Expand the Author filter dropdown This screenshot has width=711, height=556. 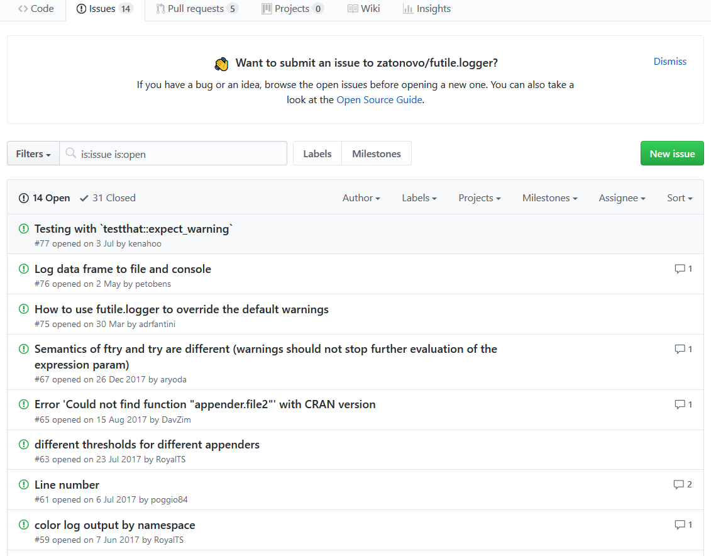point(361,197)
